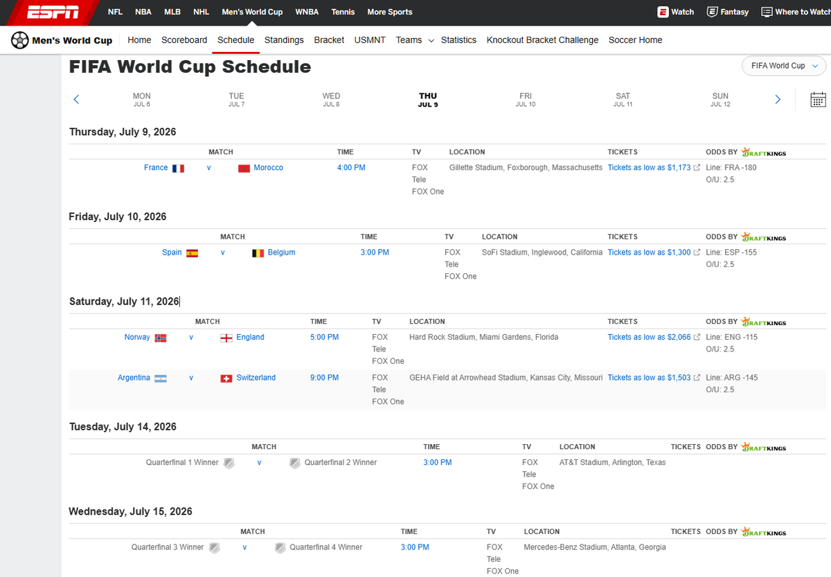This screenshot has height=577, width=831.
Task: Open the Statistics tab
Action: click(458, 40)
